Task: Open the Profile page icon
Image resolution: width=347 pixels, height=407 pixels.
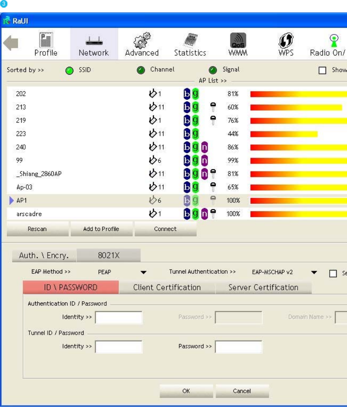Action: click(x=45, y=40)
